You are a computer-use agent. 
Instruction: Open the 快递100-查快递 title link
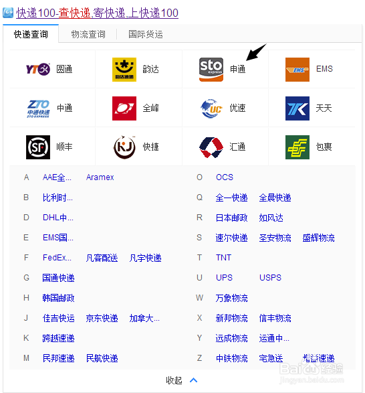click(97, 13)
